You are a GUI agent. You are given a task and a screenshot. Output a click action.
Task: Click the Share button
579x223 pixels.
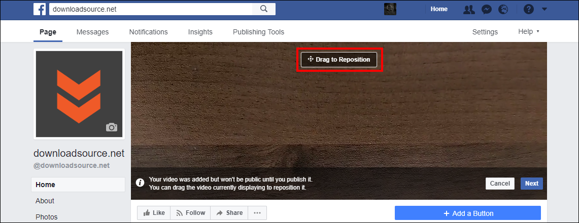coord(229,213)
